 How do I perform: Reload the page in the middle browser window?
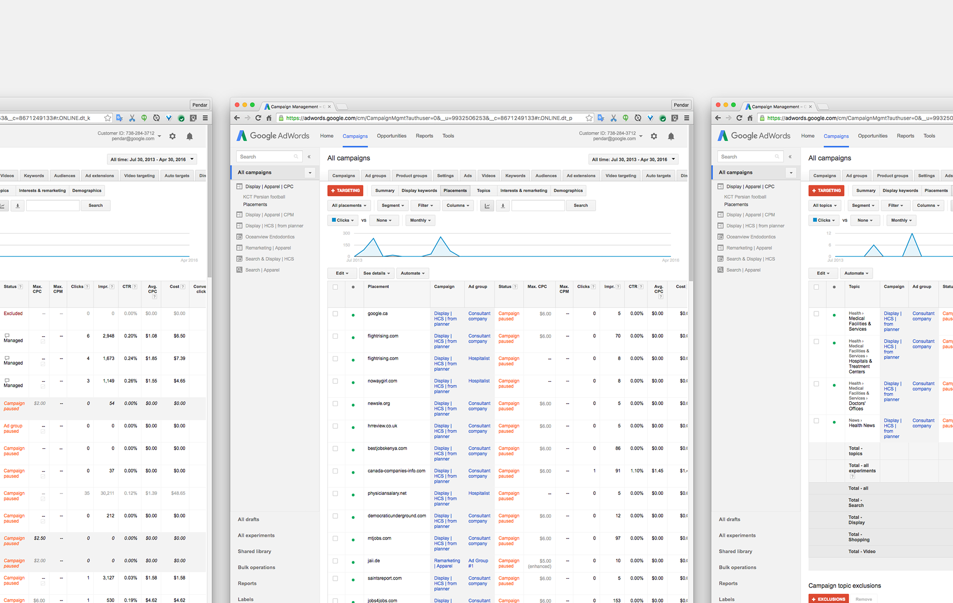[258, 118]
